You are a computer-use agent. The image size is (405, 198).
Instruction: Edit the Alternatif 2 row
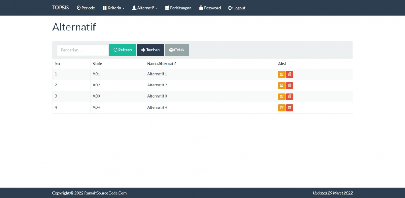pyautogui.click(x=282, y=86)
